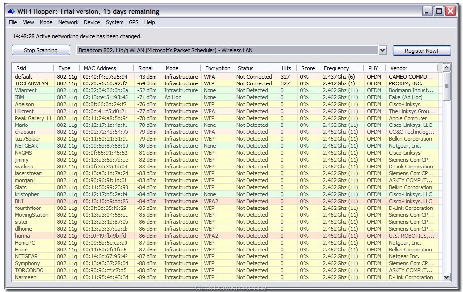Image resolution: width=463 pixels, height=292 pixels.
Task: Select the hurma network entry
Action: coord(22,236)
